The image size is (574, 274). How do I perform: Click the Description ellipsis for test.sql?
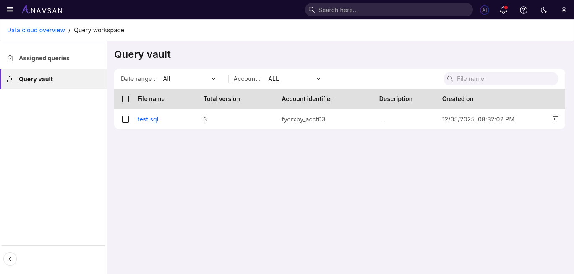click(x=381, y=119)
